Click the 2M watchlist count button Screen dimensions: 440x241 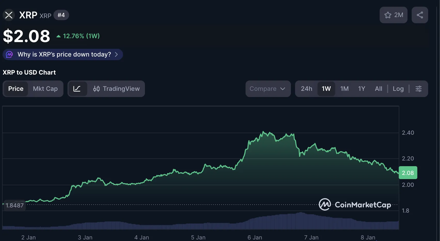click(x=394, y=15)
